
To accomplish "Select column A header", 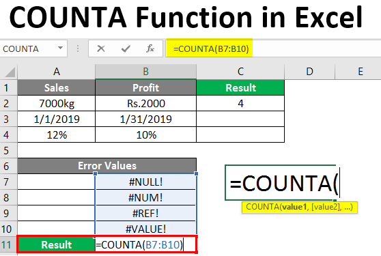I will pos(57,72).
